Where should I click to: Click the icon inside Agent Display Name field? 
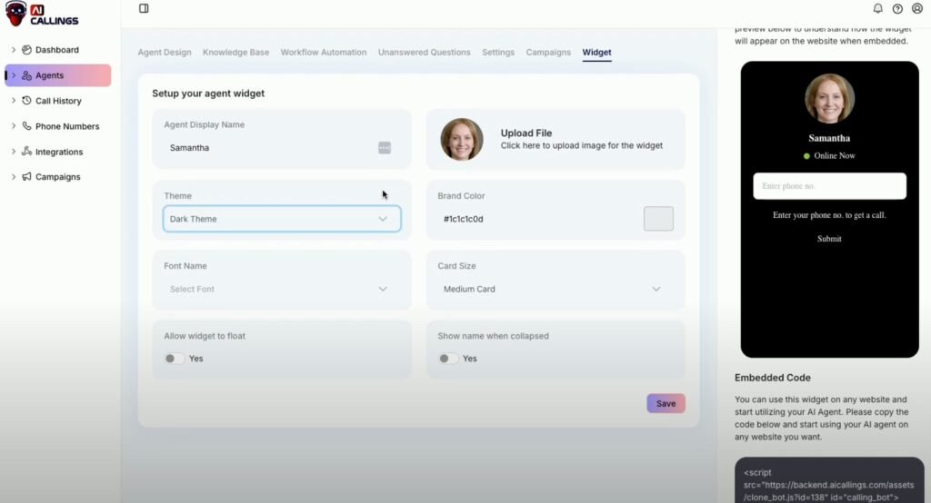tap(385, 148)
